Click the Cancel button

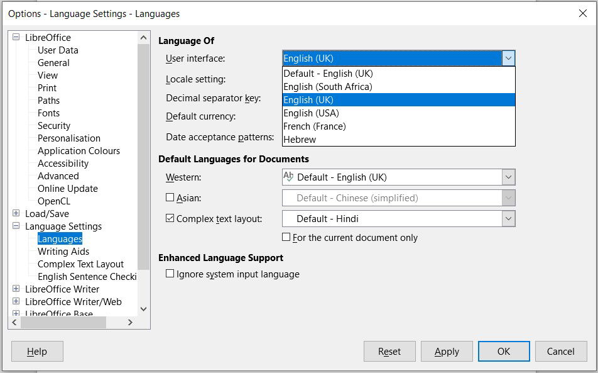pyautogui.click(x=561, y=351)
